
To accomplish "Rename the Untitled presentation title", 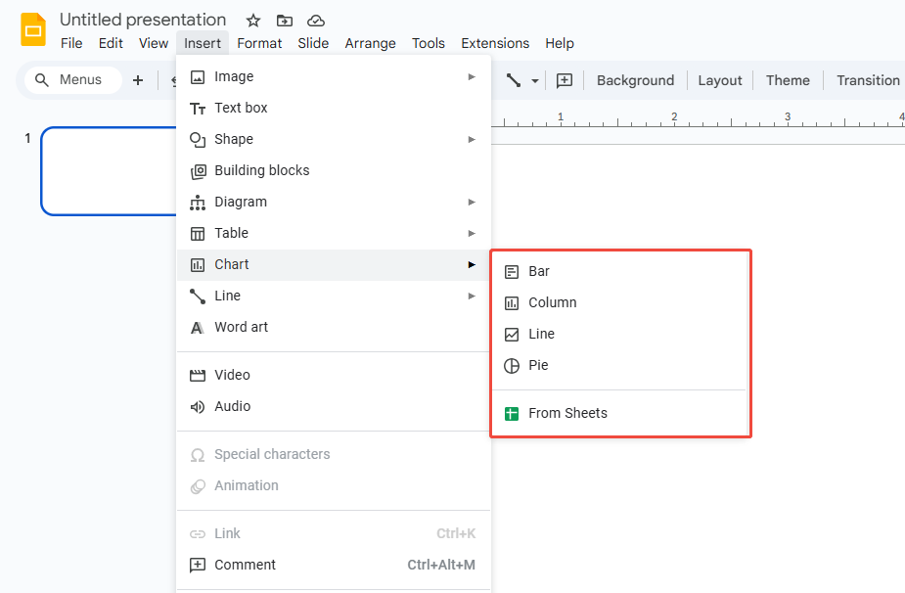I will tap(141, 20).
